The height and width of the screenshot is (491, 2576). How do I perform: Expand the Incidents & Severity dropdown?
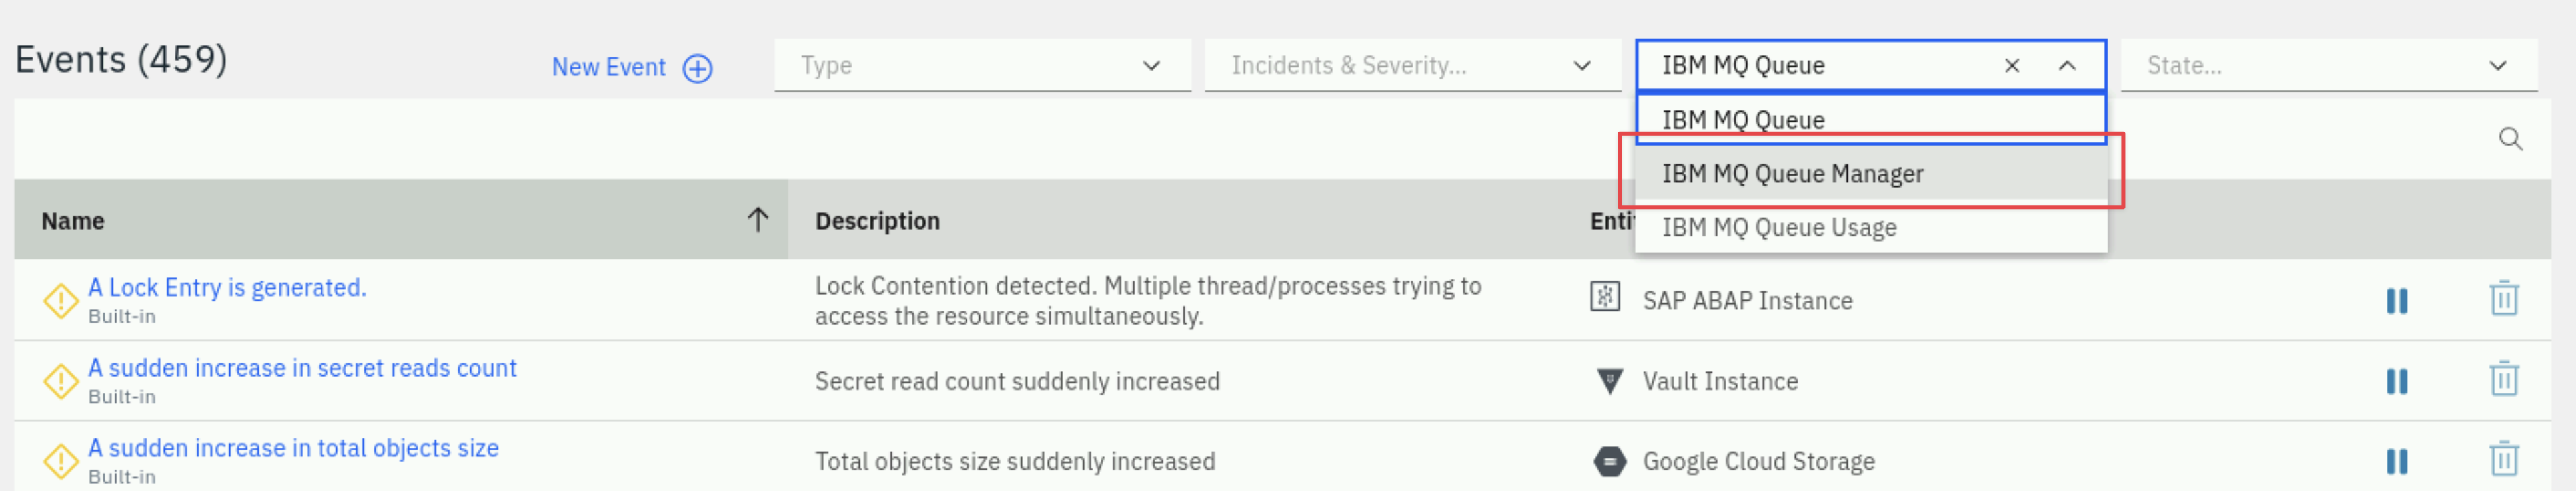[1412, 66]
